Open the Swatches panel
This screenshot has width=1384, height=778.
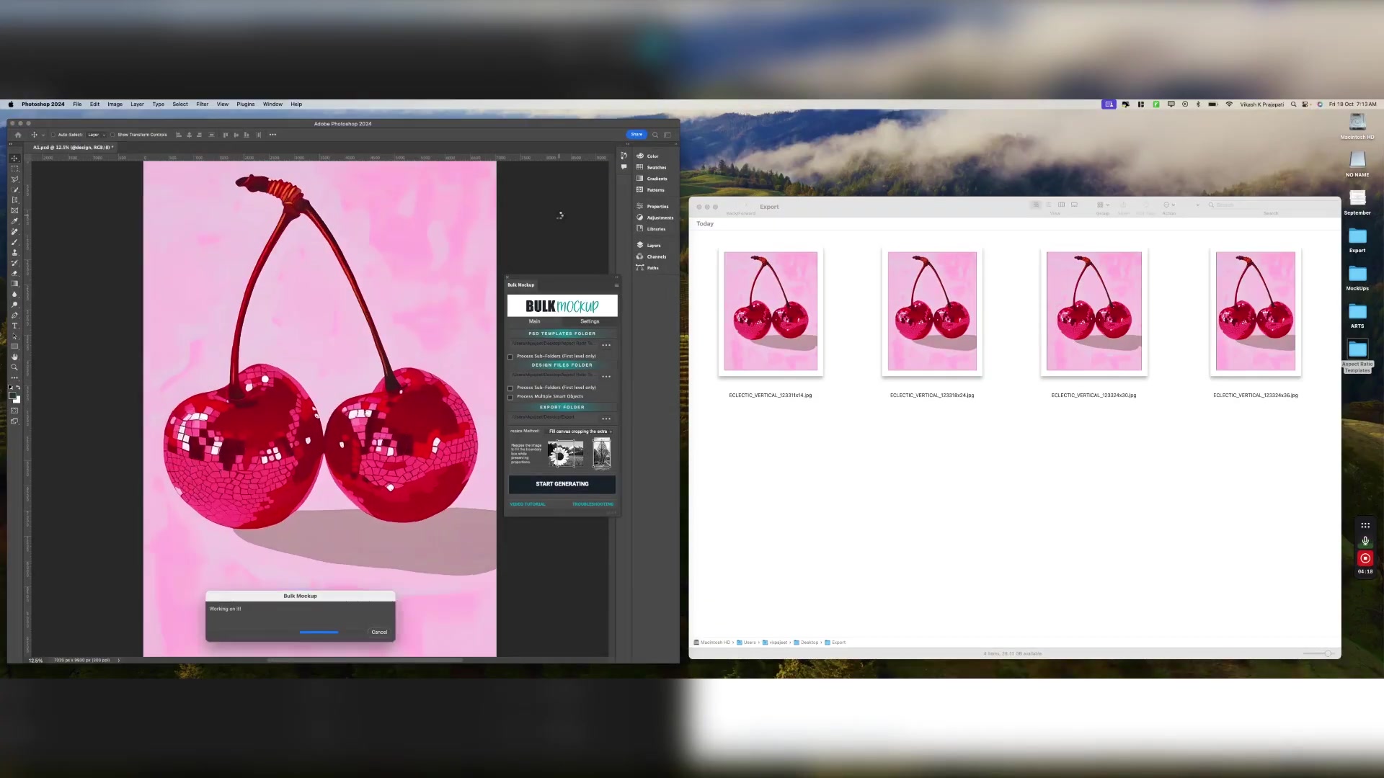coord(656,167)
